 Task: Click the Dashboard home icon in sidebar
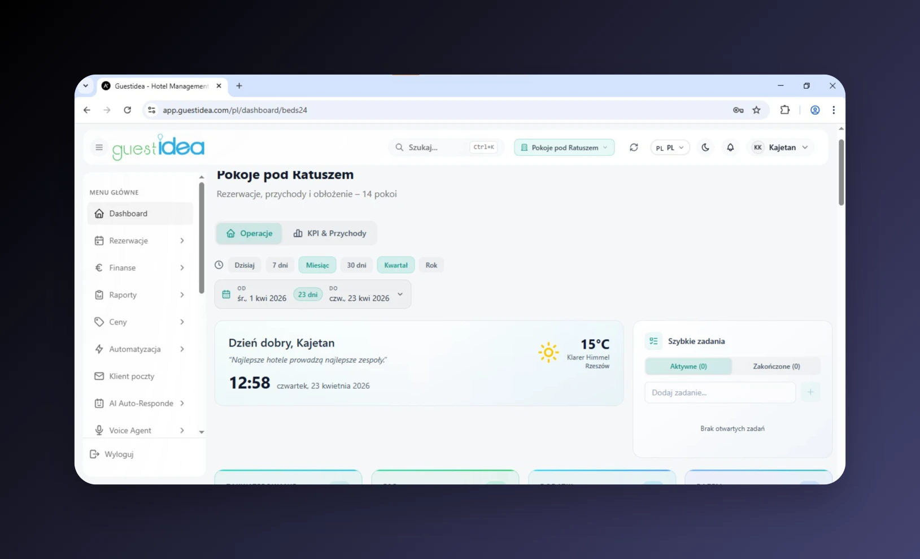click(x=99, y=214)
